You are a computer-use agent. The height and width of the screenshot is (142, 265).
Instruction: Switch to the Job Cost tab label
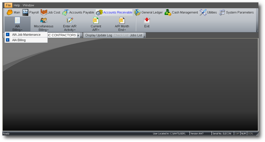[x=54, y=13]
